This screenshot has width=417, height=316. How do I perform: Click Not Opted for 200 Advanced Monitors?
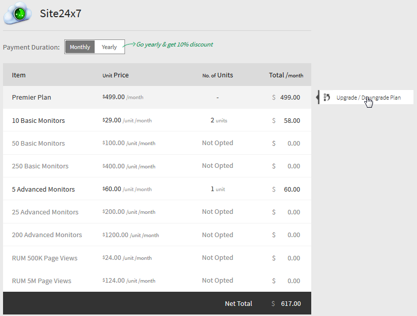point(218,235)
